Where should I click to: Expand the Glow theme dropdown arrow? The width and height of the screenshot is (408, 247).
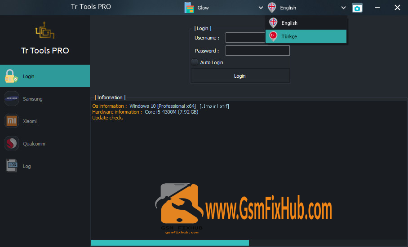pyautogui.click(x=261, y=8)
